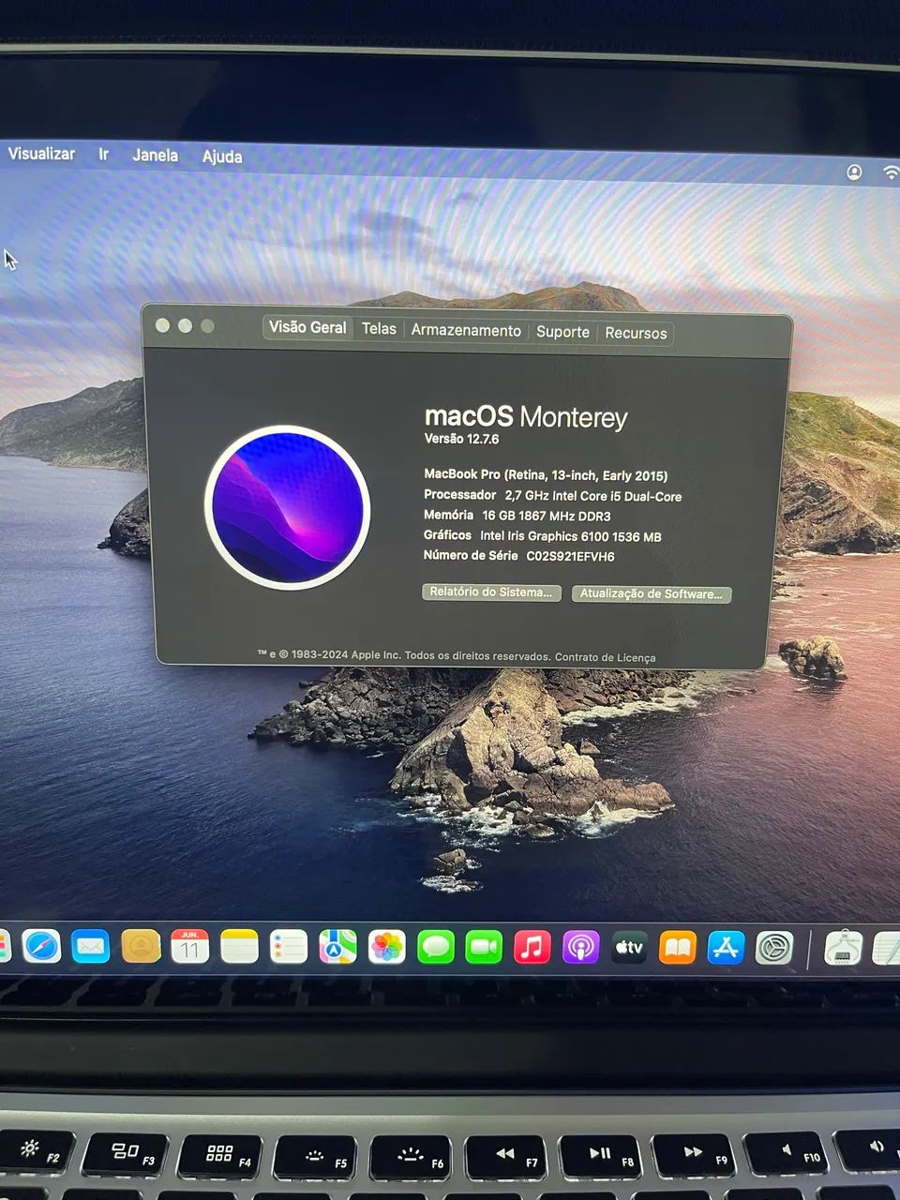The image size is (900, 1200).
Task: Open FaceTime in the Dock
Action: 484,947
